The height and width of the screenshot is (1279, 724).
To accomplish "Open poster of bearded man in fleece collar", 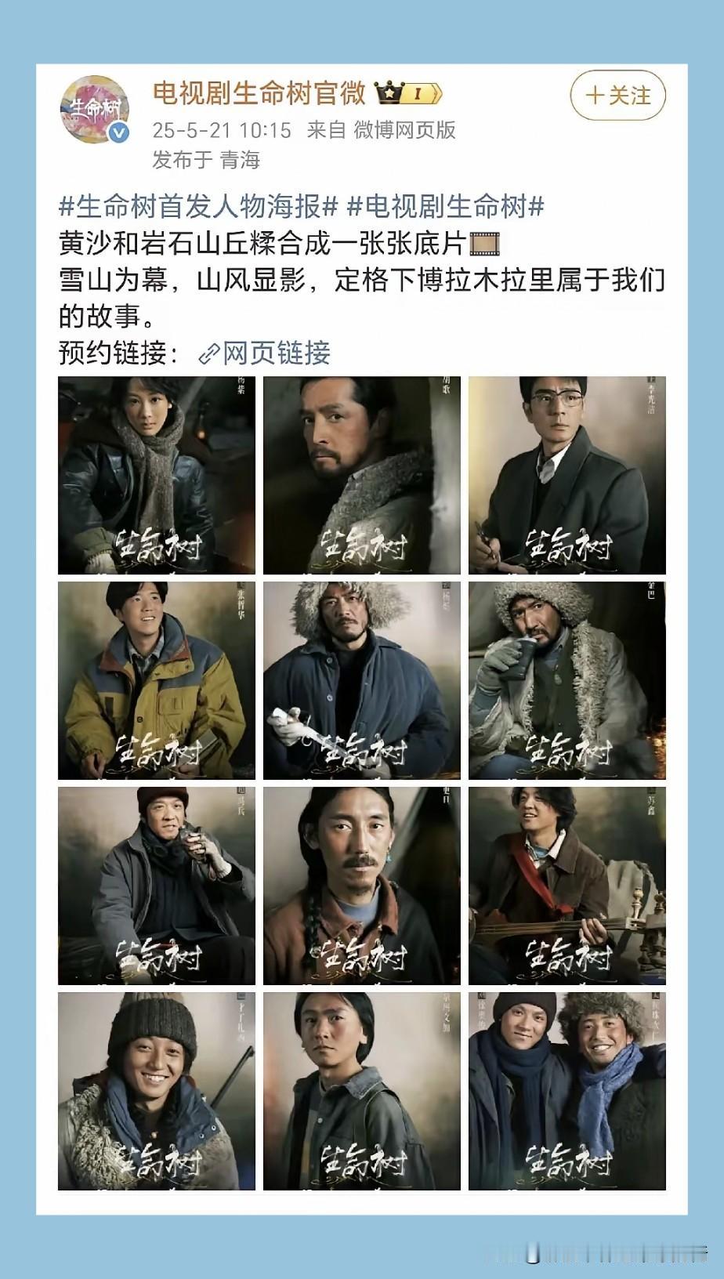I will click(362, 475).
